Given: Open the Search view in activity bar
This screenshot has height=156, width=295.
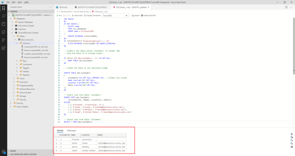Looking at the screenshot, I should pos(4,16).
